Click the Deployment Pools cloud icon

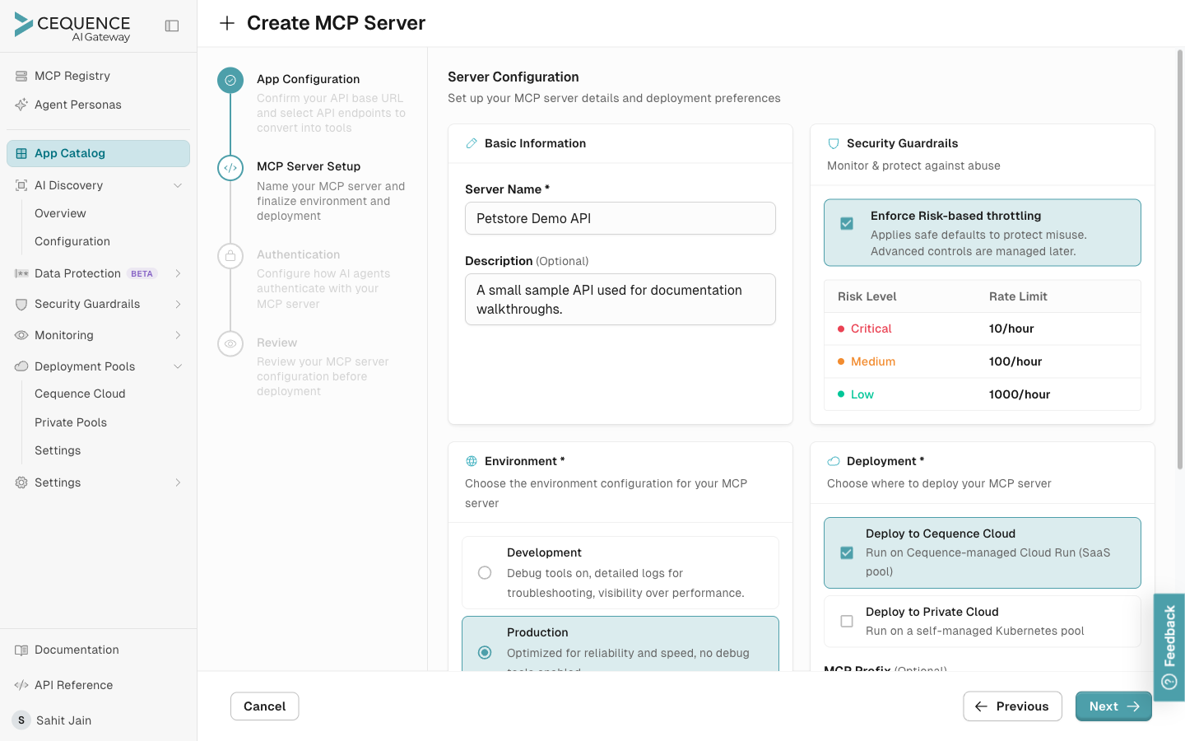coord(21,366)
